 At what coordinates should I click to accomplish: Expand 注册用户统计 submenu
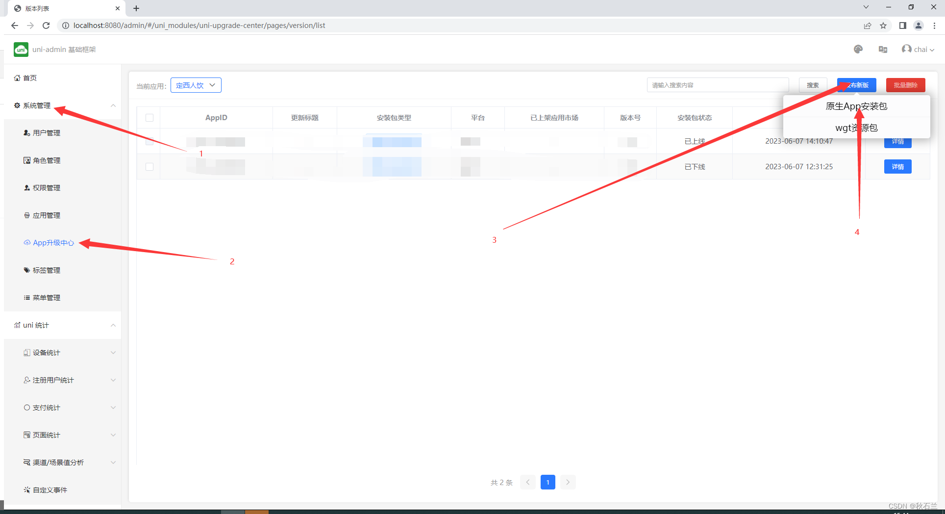(x=63, y=380)
